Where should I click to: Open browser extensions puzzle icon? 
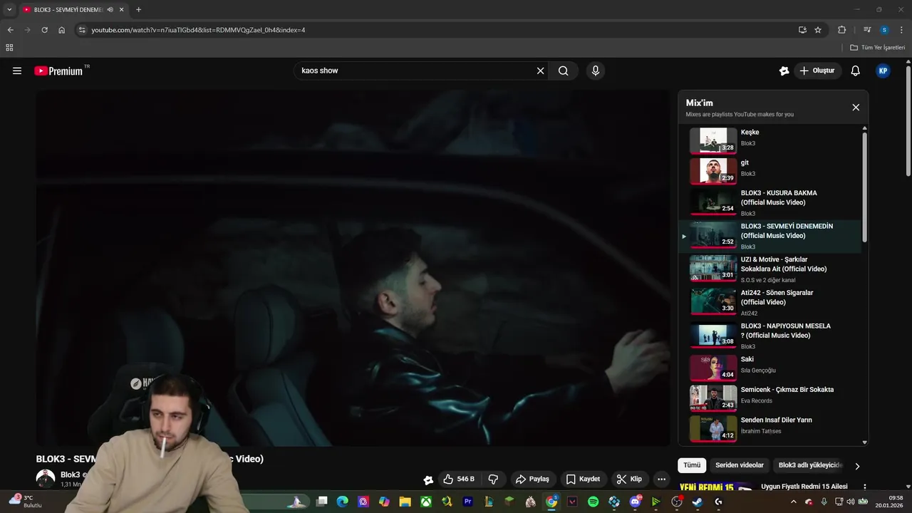point(841,30)
